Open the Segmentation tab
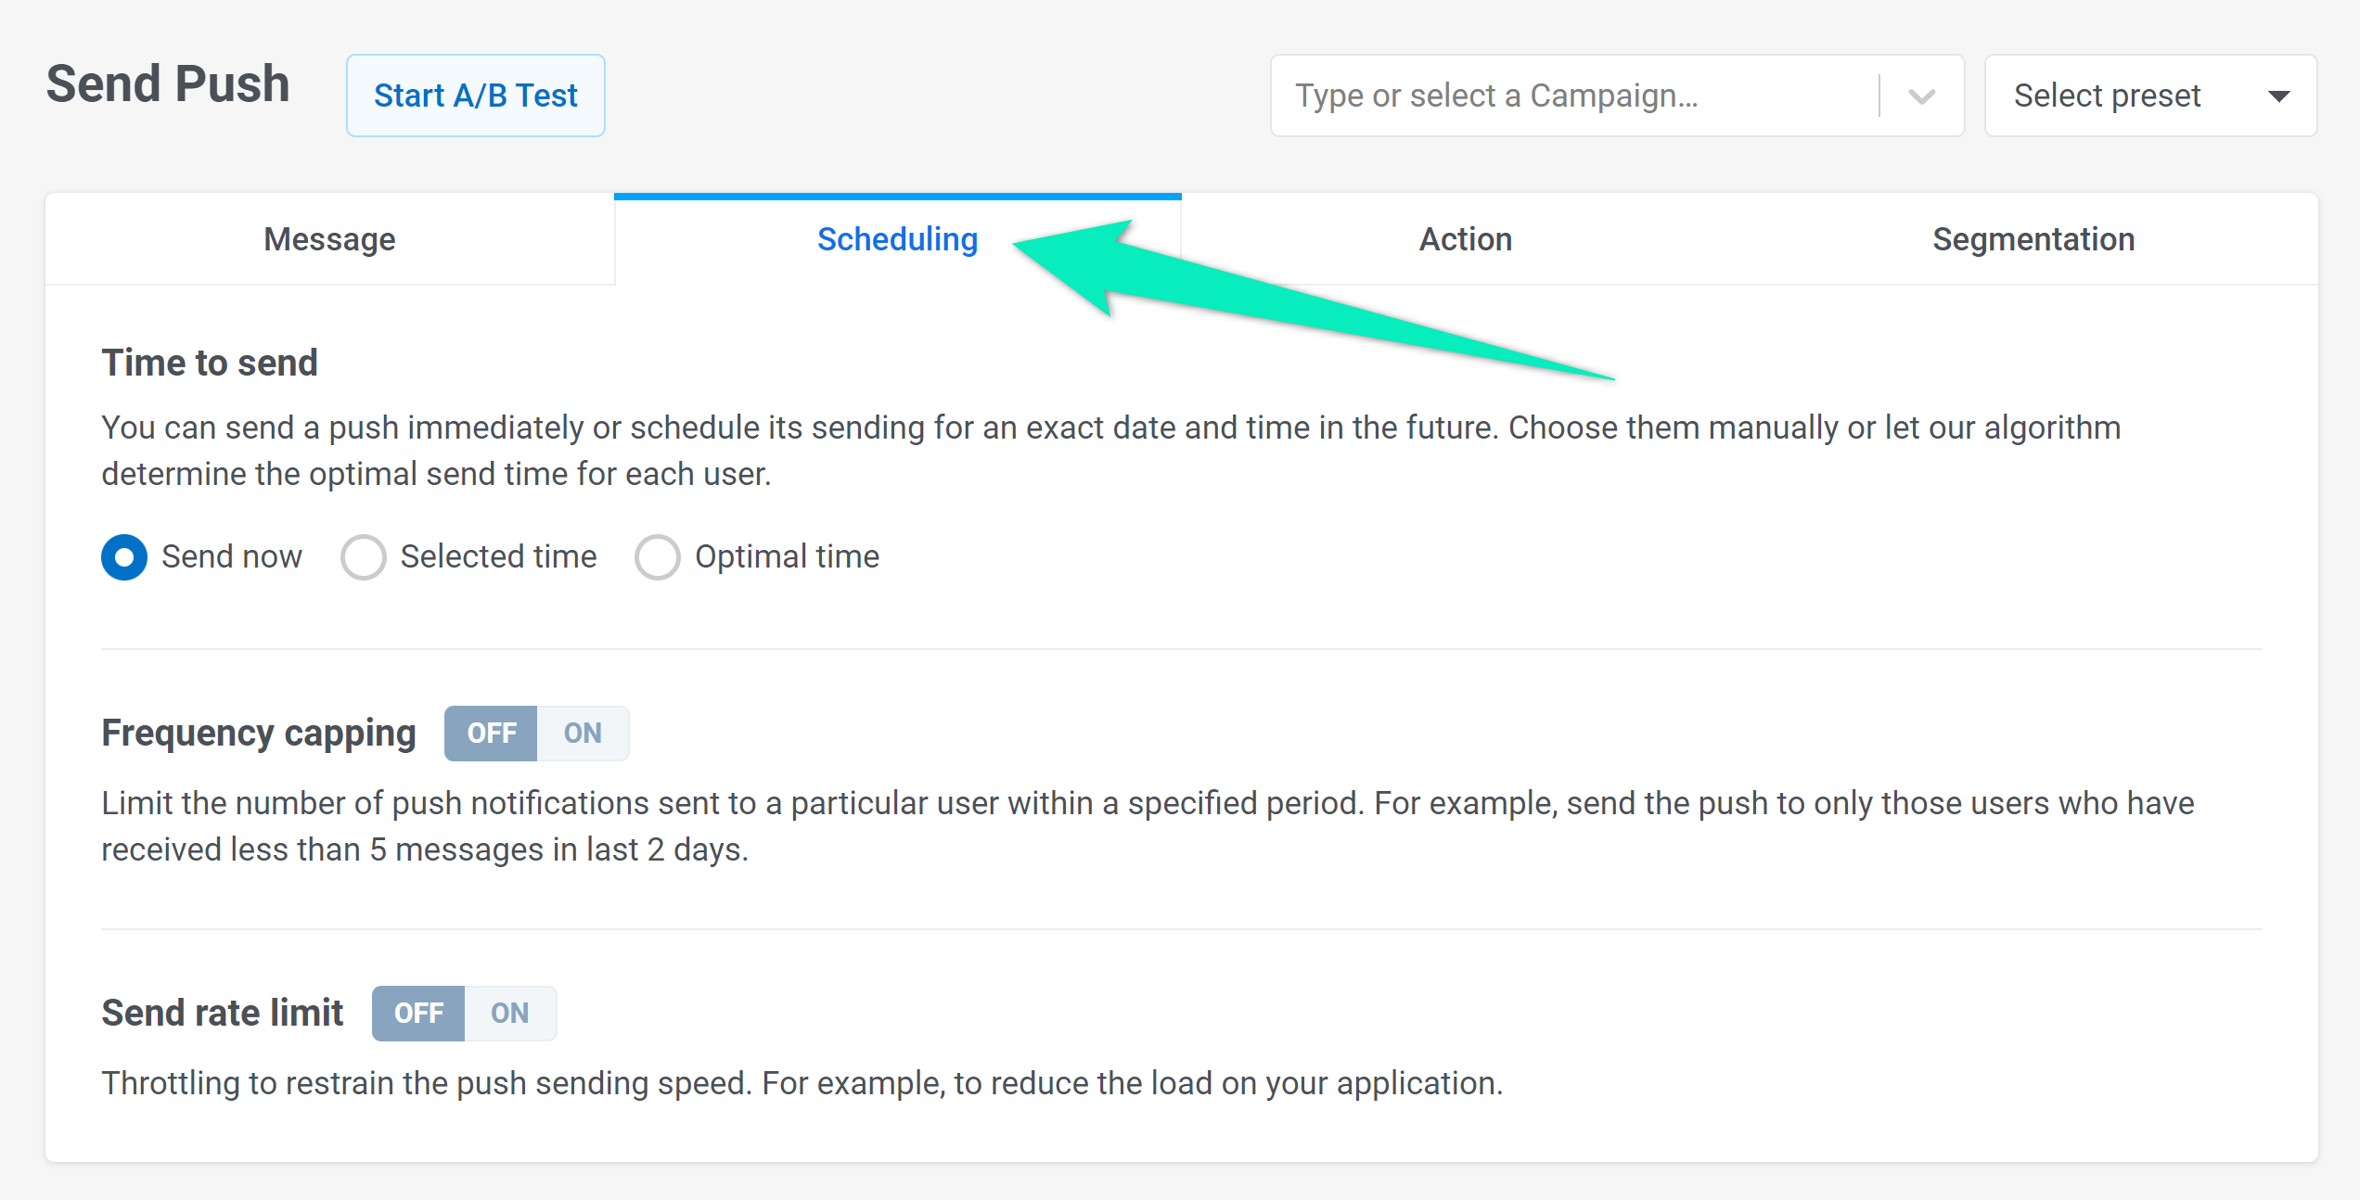Viewport: 2360px width, 1200px height. 2033,239
